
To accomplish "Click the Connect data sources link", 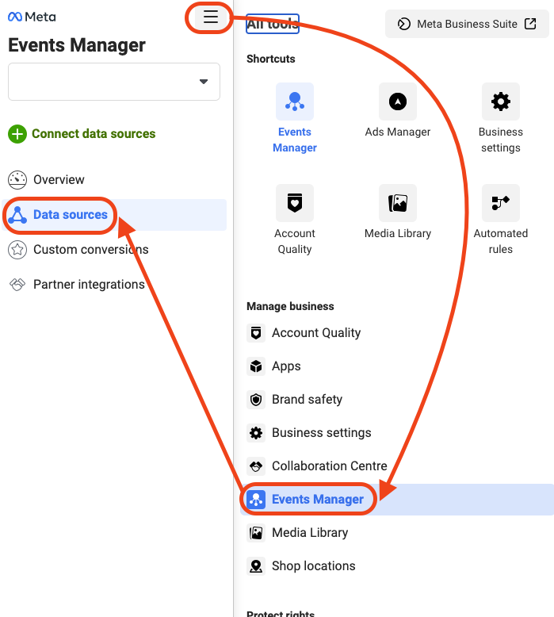I will pos(94,134).
